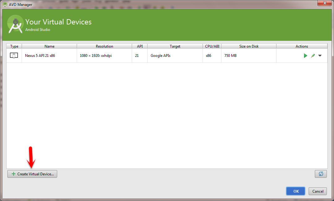334x201 pixels.
Task: Close the AVD Manager window
Action: pos(325,3)
